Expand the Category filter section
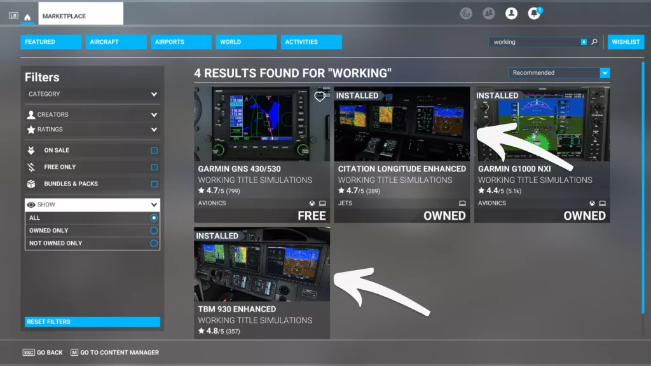This screenshot has width=651, height=366. tap(92, 94)
